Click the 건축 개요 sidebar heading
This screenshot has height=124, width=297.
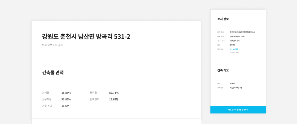coord(223,70)
